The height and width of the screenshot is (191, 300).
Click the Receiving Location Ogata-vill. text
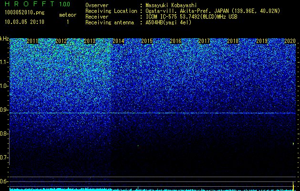pyautogui.click(x=213, y=11)
